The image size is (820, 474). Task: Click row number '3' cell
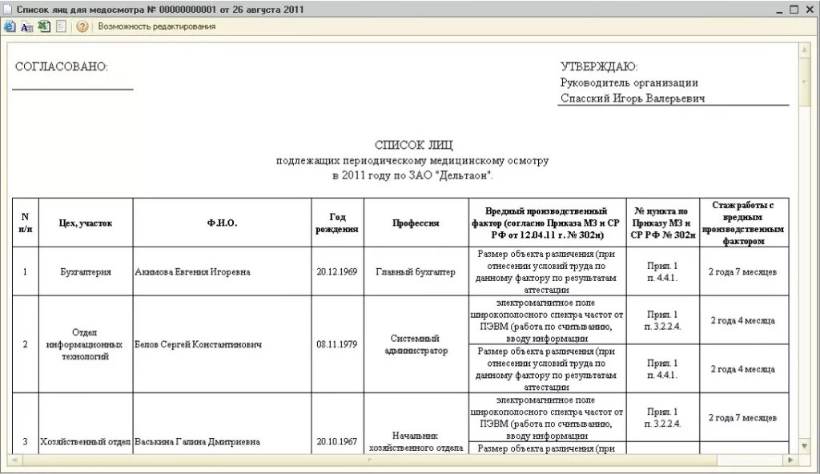point(25,424)
